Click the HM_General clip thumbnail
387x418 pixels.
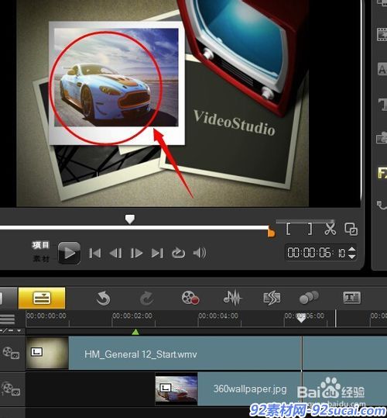[47, 353]
